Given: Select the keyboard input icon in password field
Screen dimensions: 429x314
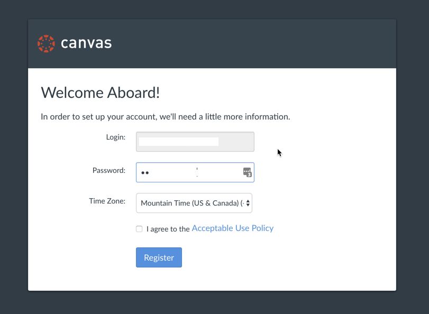Looking at the screenshot, I should (247, 172).
